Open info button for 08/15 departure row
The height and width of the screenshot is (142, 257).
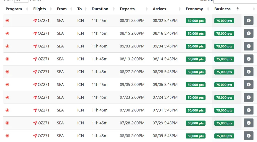(248, 33)
